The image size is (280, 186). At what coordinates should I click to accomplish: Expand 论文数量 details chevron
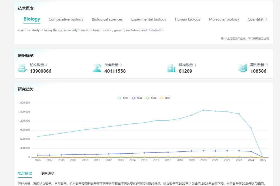point(47,65)
